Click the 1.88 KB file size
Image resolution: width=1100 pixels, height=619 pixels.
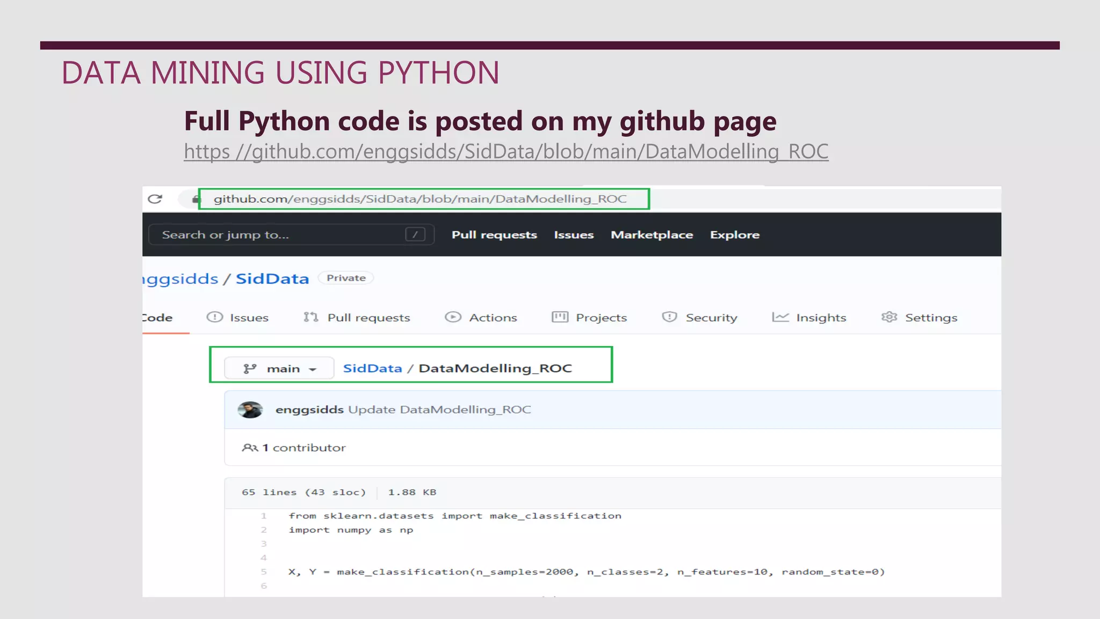click(x=412, y=492)
